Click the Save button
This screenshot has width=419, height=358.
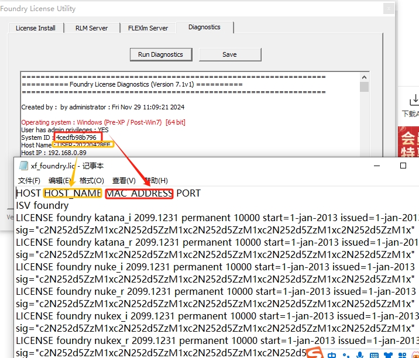[x=229, y=54]
